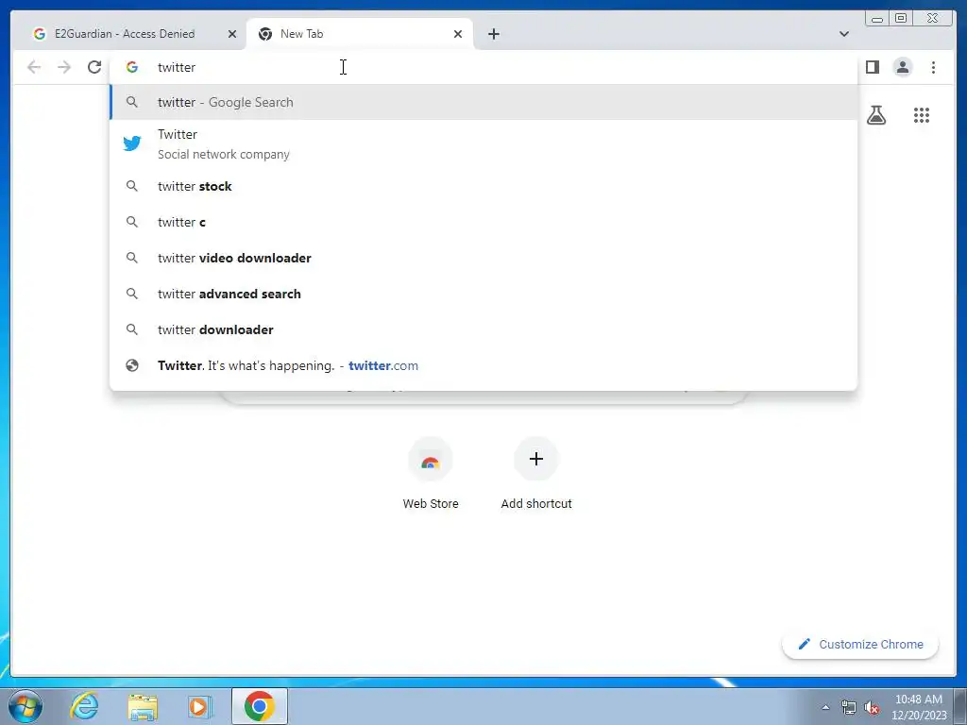The height and width of the screenshot is (725, 967).
Task: Open the Windows Start menu
Action: point(25,706)
